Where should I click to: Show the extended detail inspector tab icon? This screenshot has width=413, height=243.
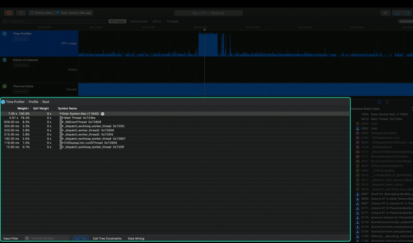379,102
